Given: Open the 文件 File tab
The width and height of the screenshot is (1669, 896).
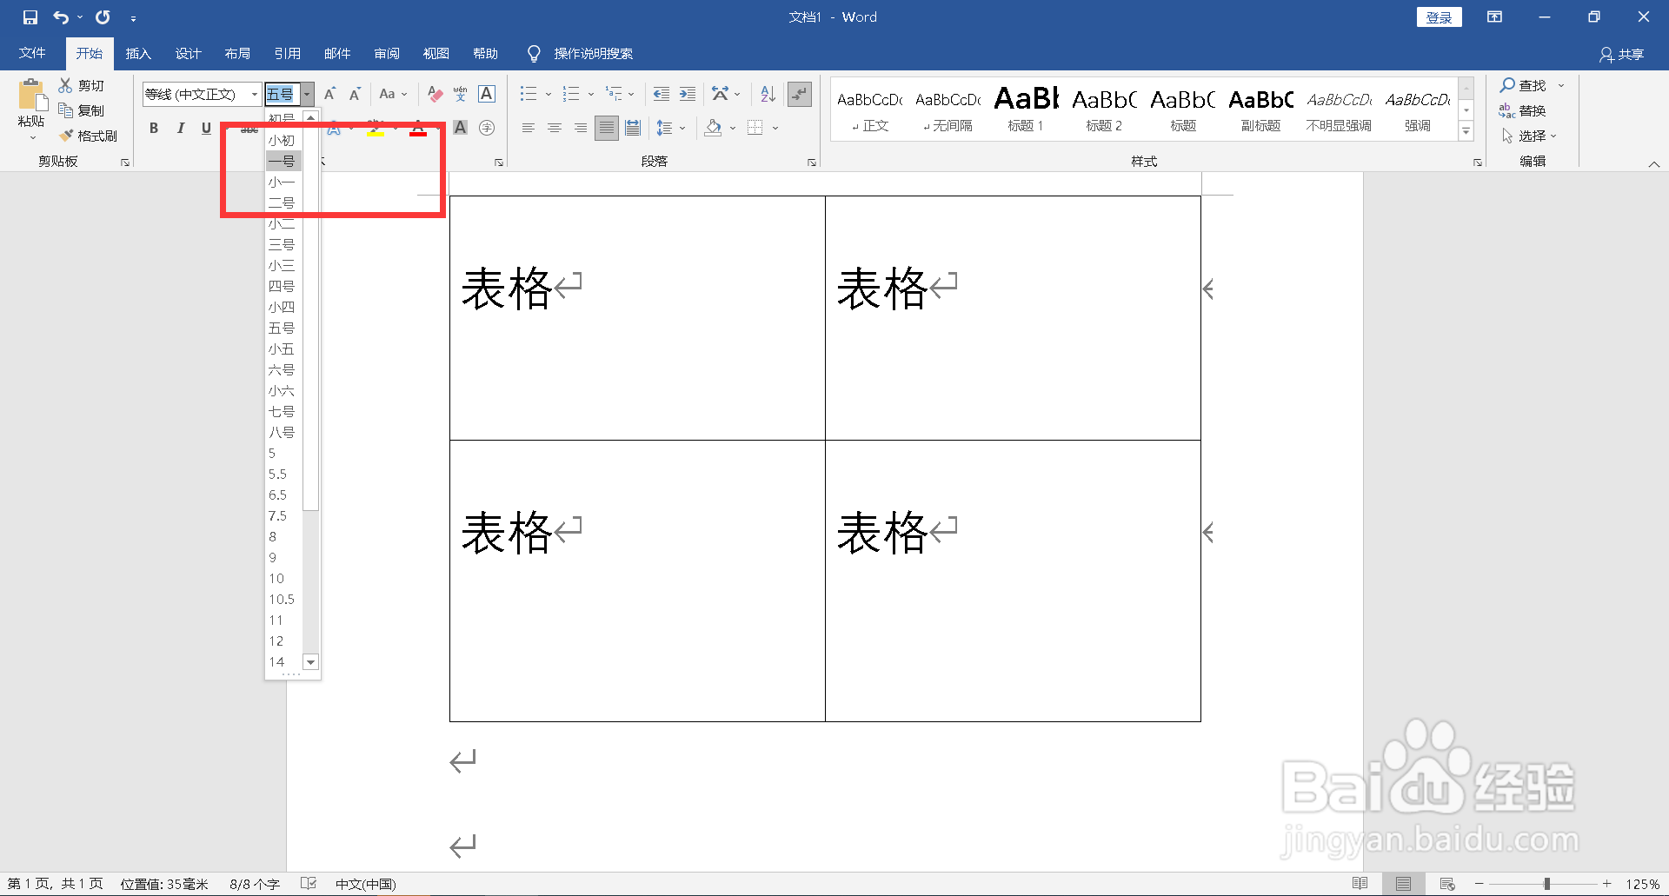Looking at the screenshot, I should coord(32,53).
